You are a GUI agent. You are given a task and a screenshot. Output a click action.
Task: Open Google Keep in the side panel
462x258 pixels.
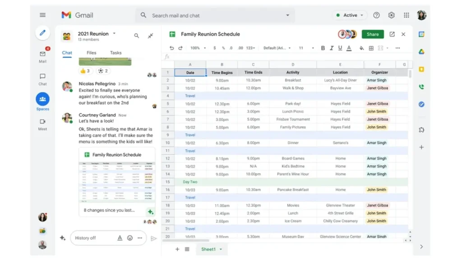click(x=421, y=69)
